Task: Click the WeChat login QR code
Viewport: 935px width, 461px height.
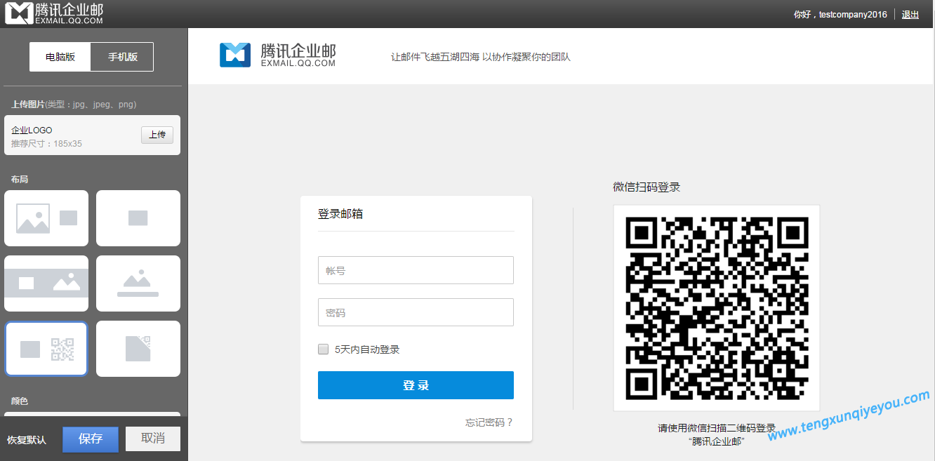Action: [x=717, y=308]
